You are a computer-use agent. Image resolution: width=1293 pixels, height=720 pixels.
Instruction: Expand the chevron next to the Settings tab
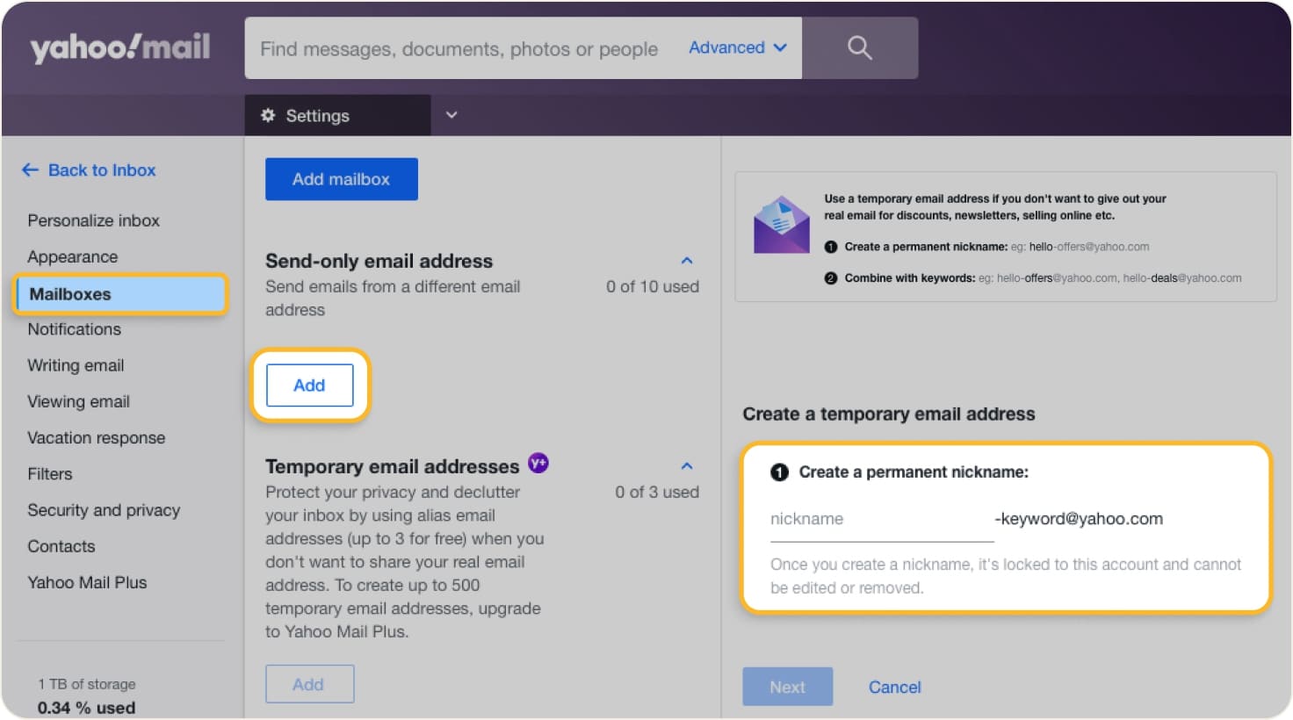(x=451, y=115)
